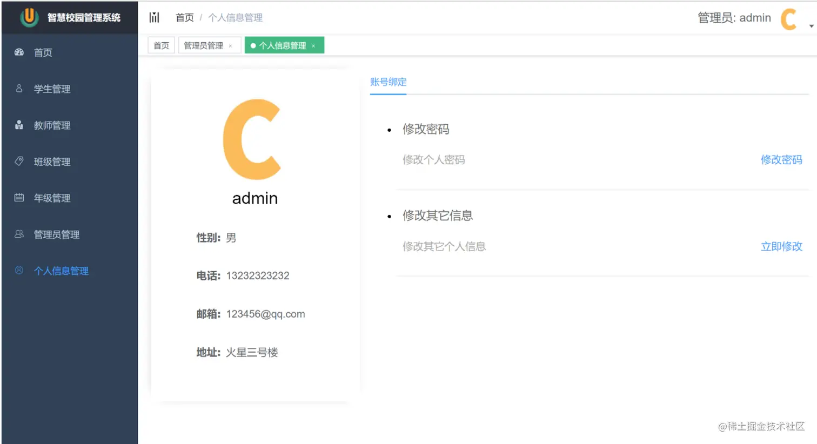Click the 立即修改 link
Viewport: 817px width, 444px height.
point(781,246)
